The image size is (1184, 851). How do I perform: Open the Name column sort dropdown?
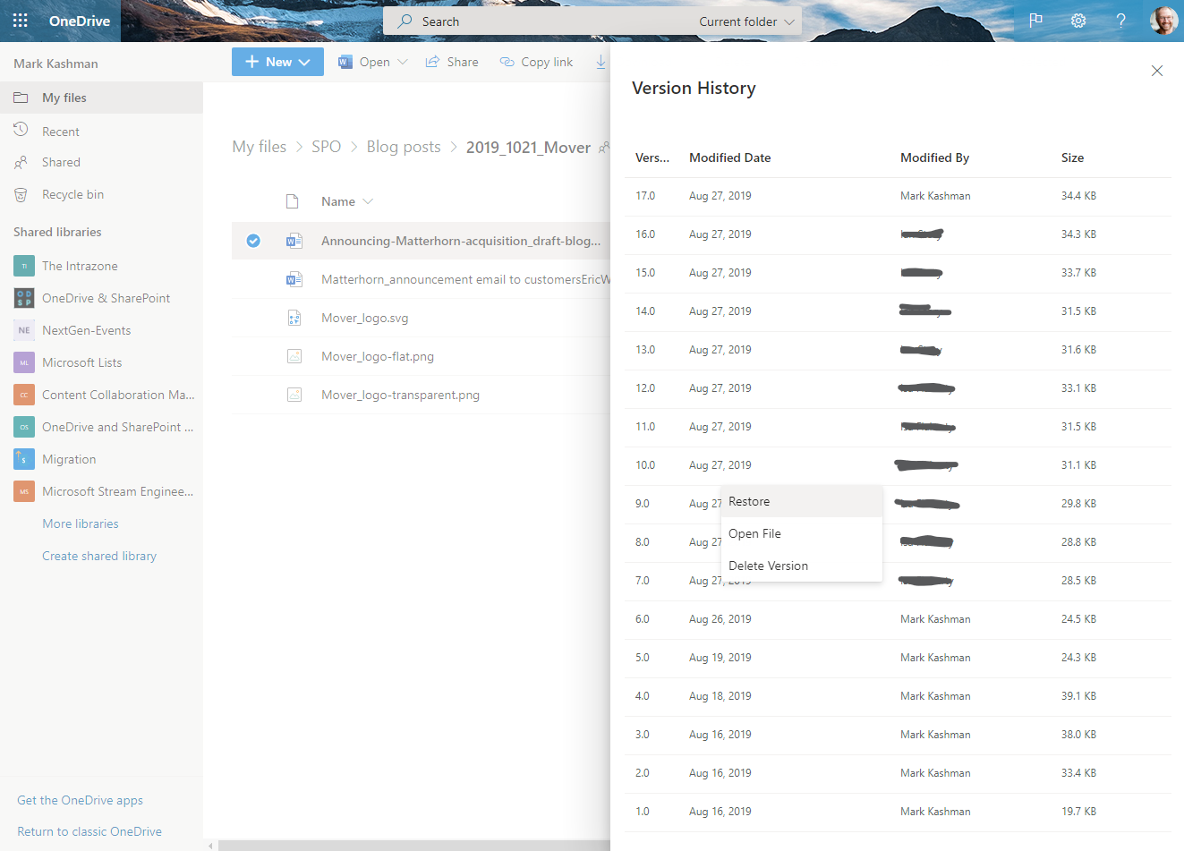pyautogui.click(x=368, y=201)
